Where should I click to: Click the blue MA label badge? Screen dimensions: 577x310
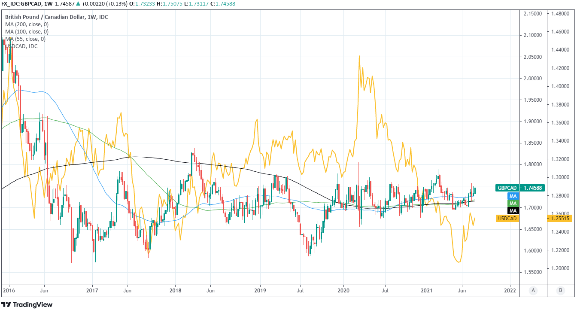[513, 196]
